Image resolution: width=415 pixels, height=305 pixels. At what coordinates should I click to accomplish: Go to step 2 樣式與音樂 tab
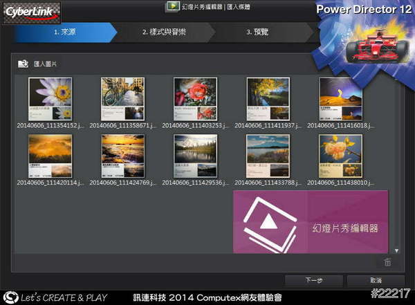pyautogui.click(x=164, y=33)
